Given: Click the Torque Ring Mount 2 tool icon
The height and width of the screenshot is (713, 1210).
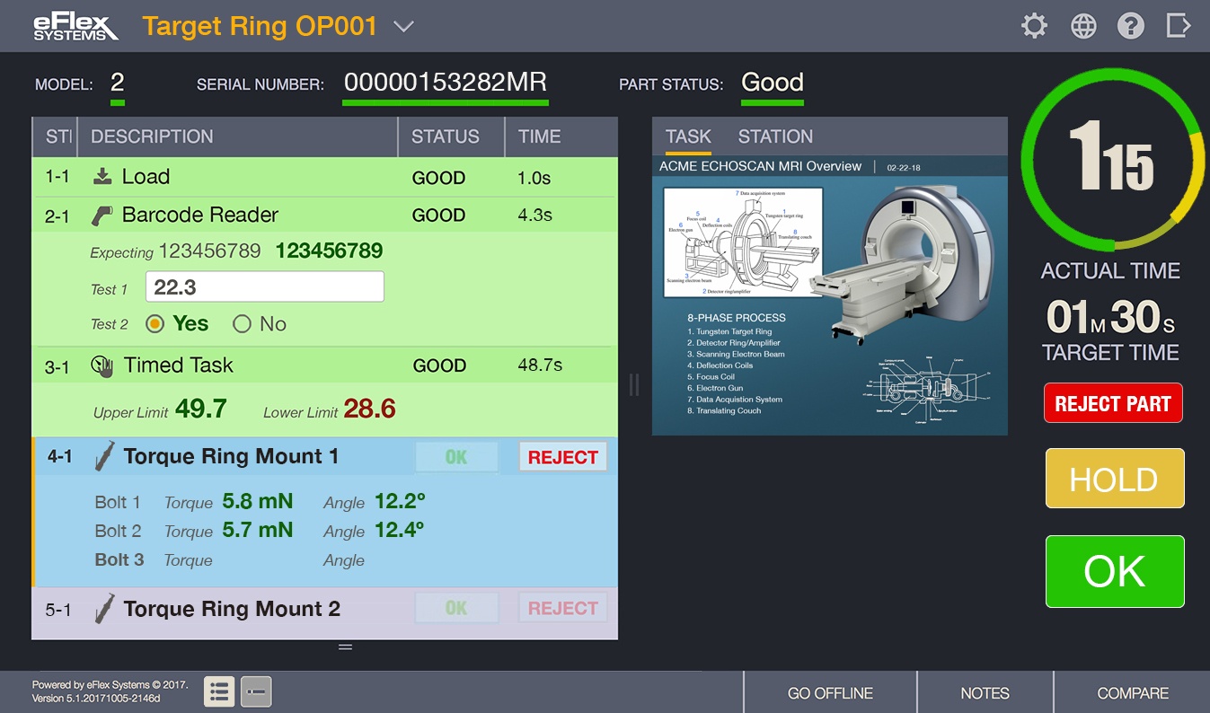Looking at the screenshot, I should pyautogui.click(x=104, y=609).
